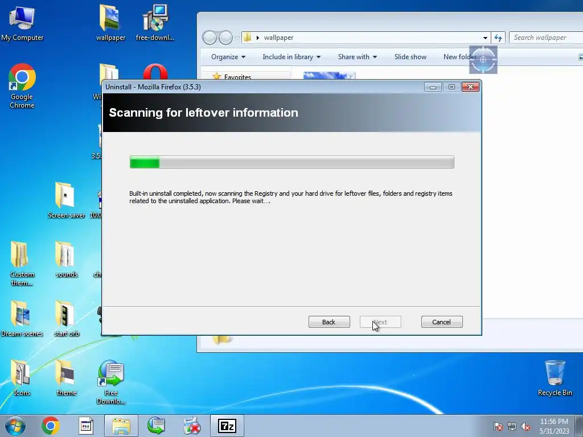Open Windows Explorer from the taskbar

pos(121,426)
